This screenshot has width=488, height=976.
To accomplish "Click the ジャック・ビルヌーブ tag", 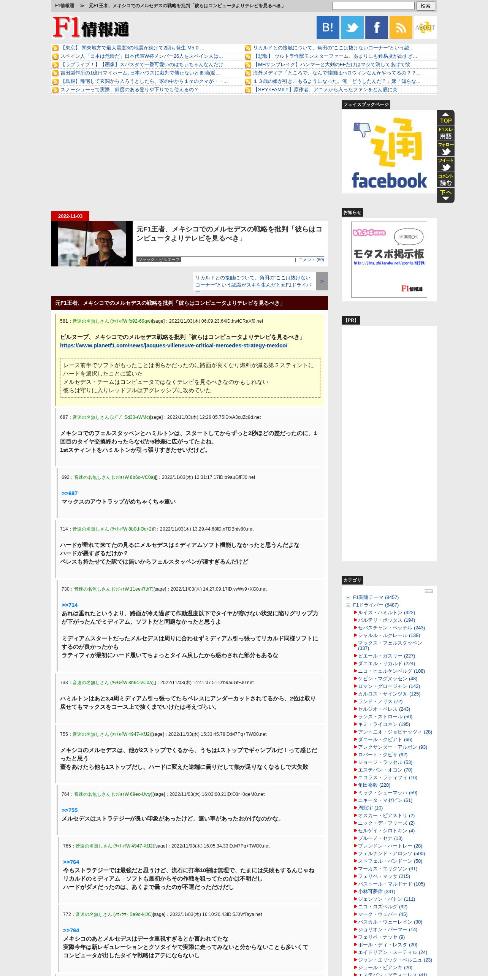I will tap(159, 260).
